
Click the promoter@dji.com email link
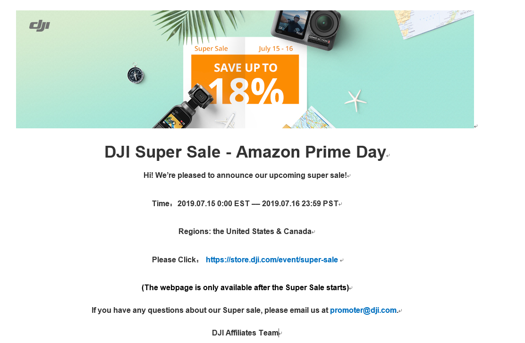point(363,310)
